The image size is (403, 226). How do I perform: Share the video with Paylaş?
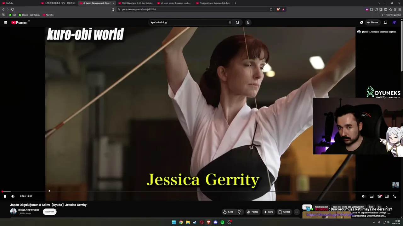[x=253, y=212]
